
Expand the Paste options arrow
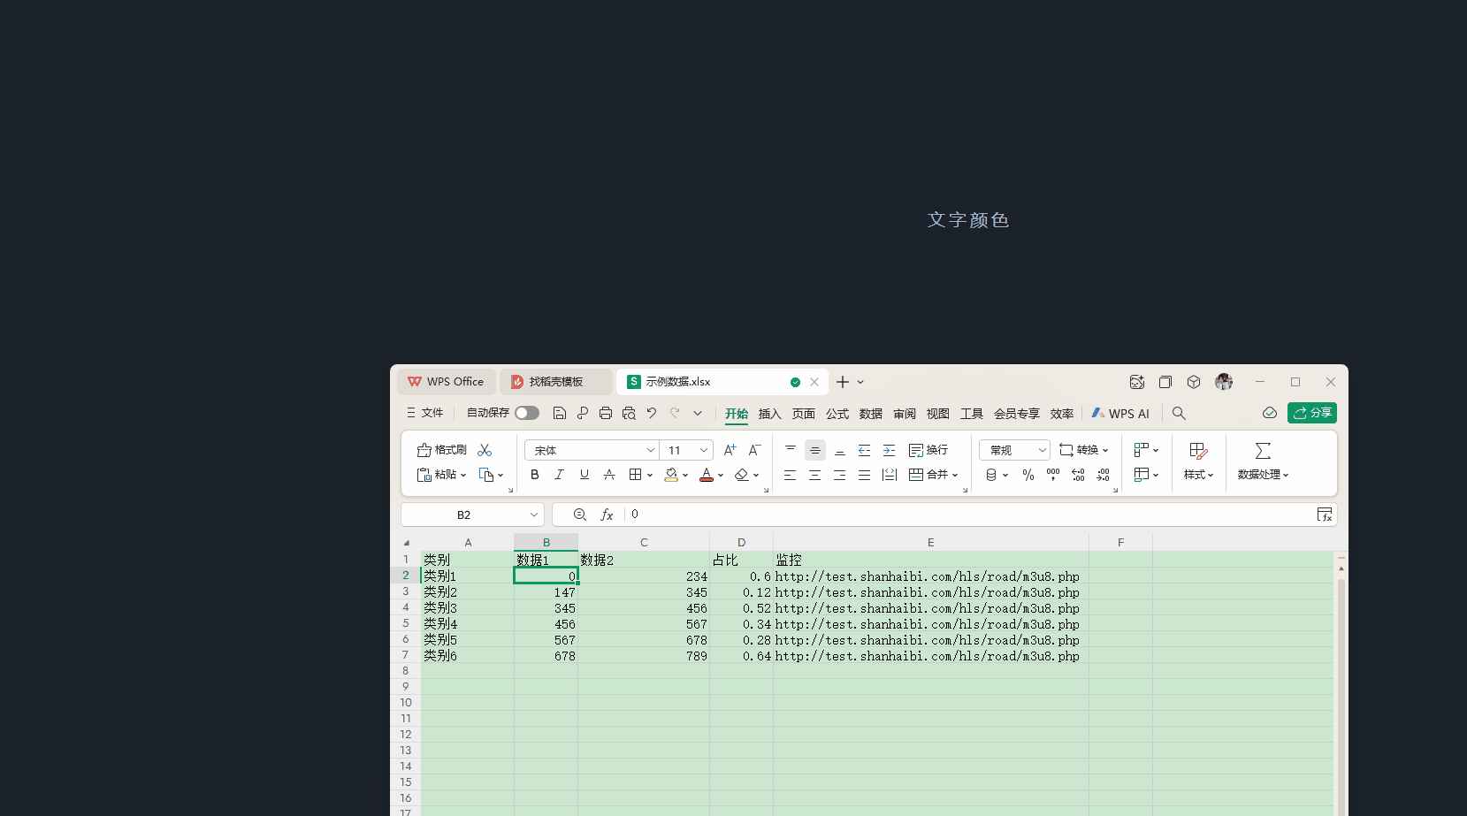(x=462, y=476)
